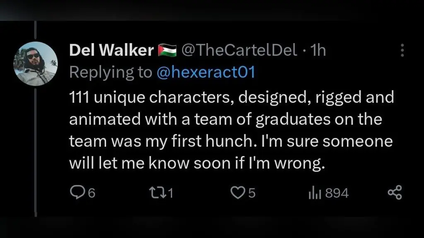The height and width of the screenshot is (238, 424).
Task: Click the flag emoji beside Del Walker
Action: (x=167, y=51)
